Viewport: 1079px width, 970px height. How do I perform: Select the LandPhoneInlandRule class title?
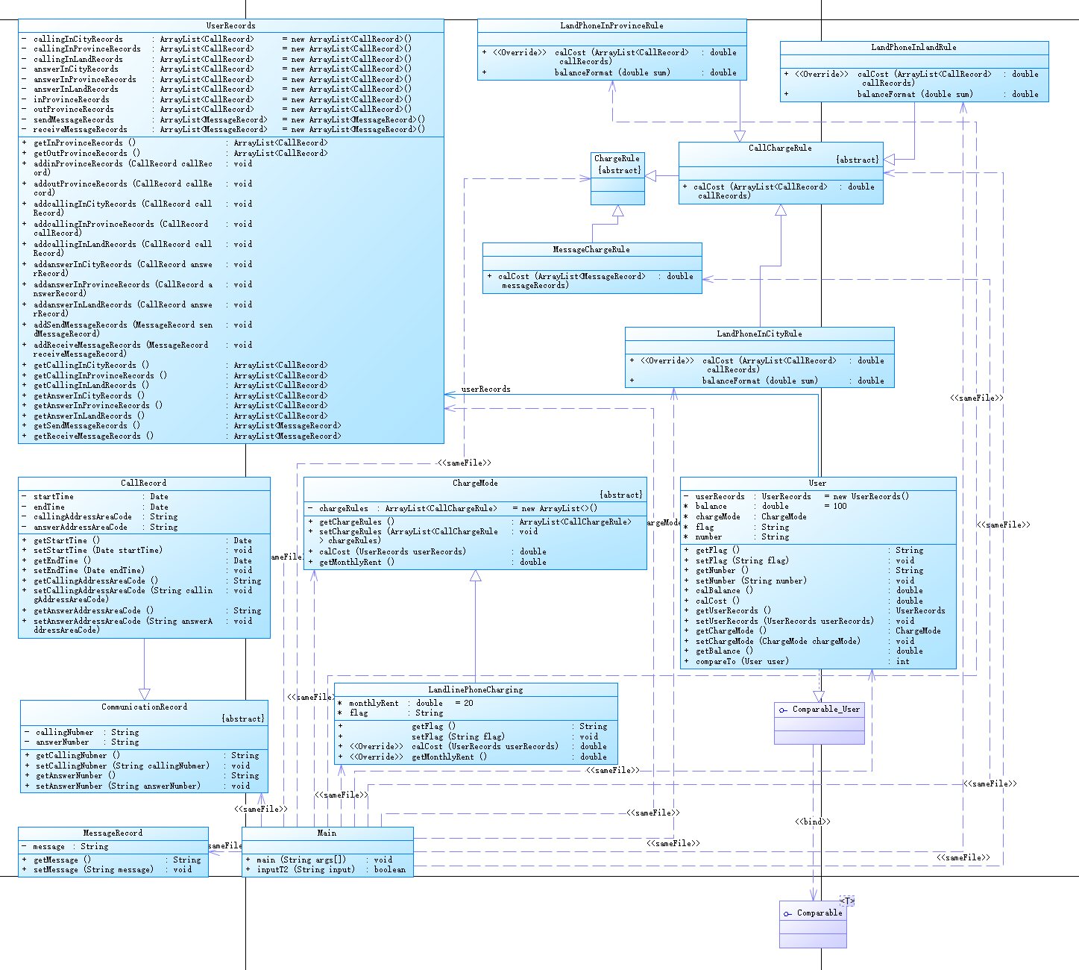tap(913, 48)
